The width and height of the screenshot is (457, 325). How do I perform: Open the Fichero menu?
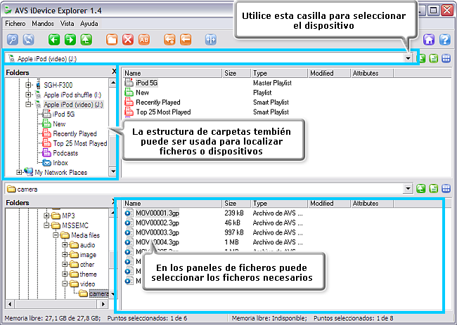coord(15,24)
